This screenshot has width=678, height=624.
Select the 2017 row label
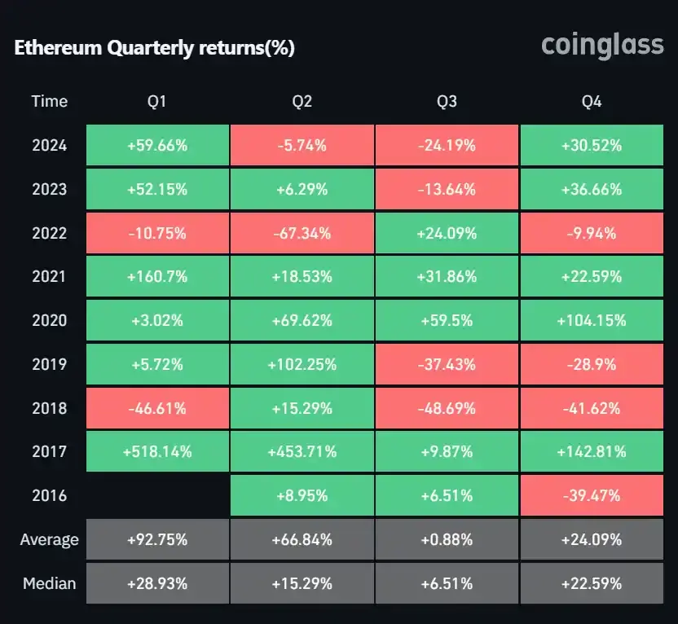[x=50, y=451]
